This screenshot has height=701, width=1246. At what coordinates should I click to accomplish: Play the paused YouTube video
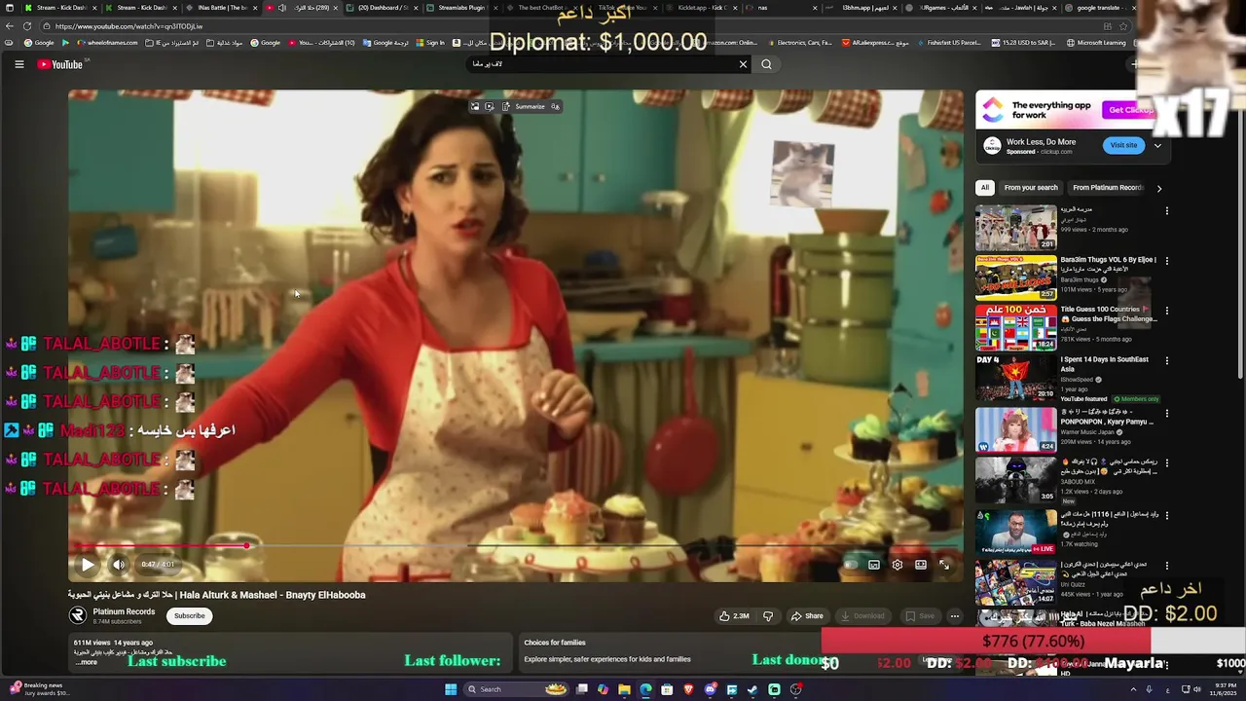coord(88,564)
